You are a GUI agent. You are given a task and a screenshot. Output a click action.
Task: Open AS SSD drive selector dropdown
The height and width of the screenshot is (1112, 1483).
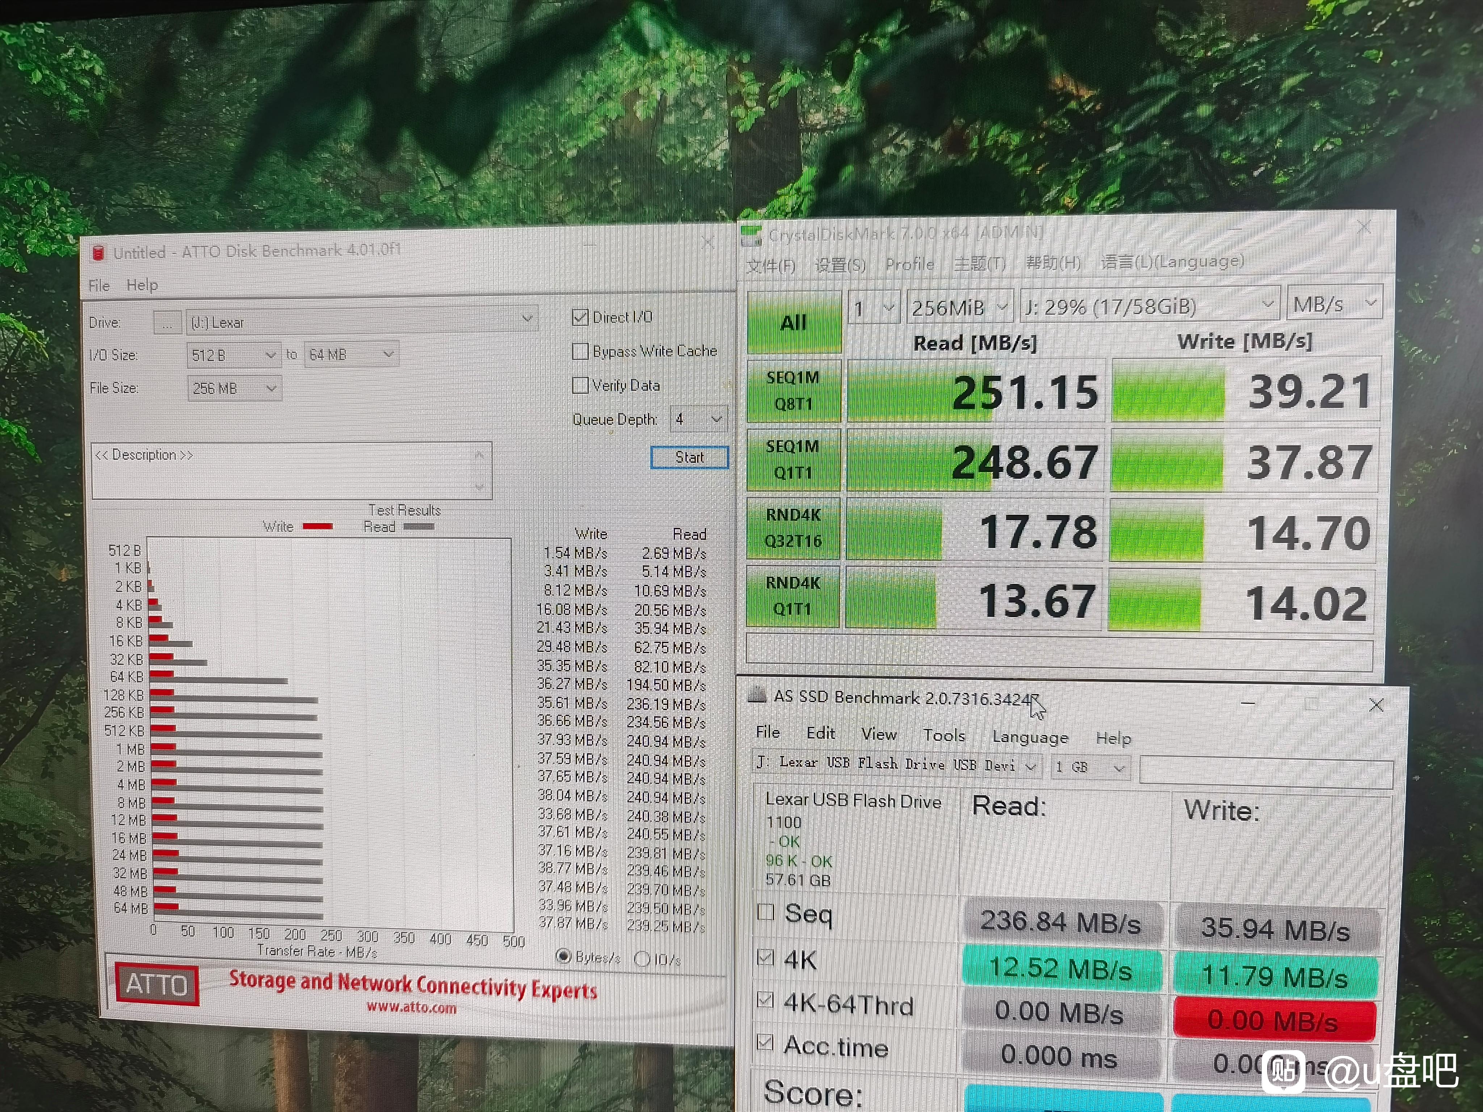coord(896,765)
